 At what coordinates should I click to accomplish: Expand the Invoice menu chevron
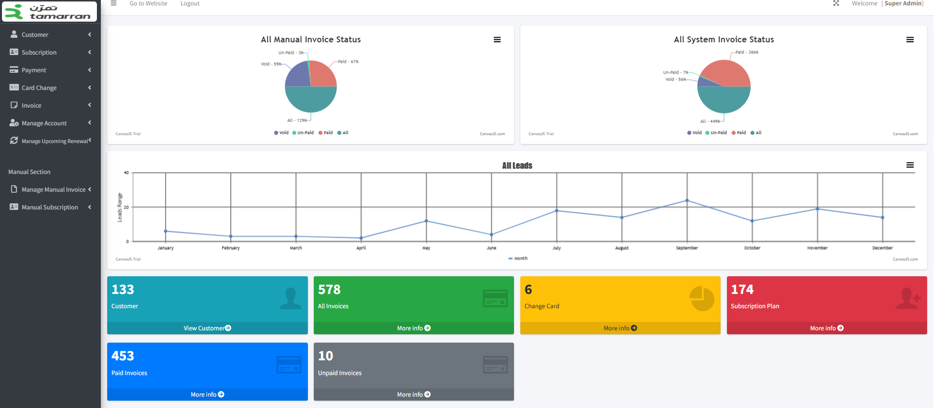pyautogui.click(x=90, y=105)
